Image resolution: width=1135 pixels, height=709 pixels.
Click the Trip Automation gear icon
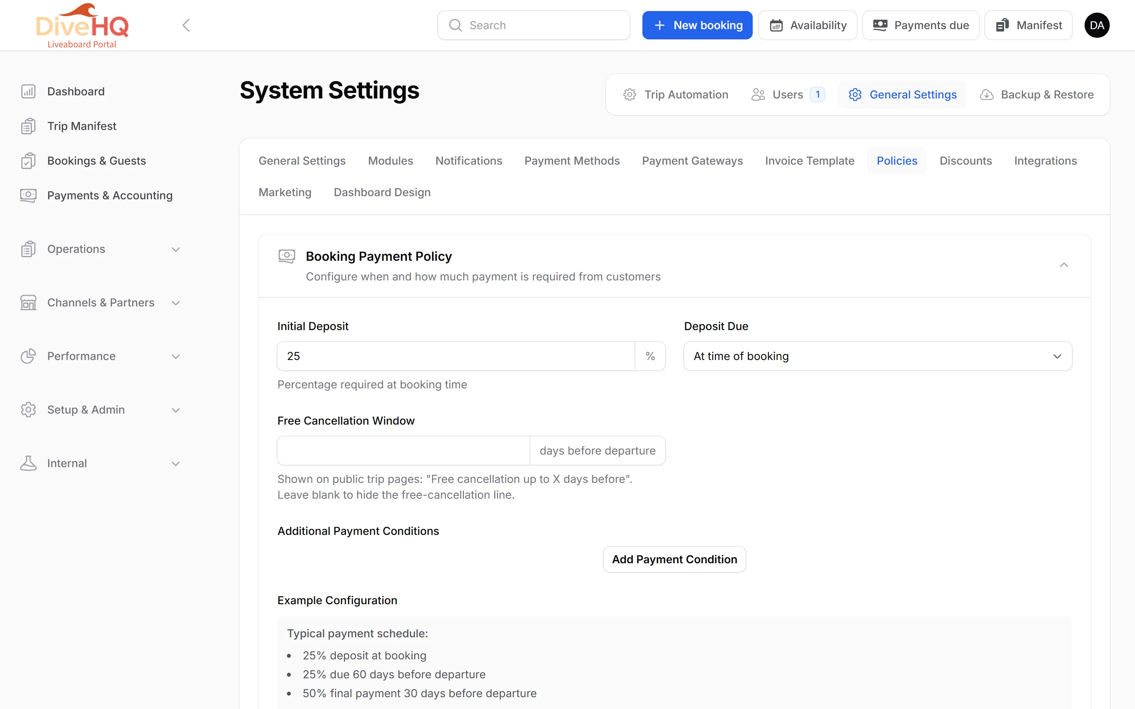pos(629,95)
